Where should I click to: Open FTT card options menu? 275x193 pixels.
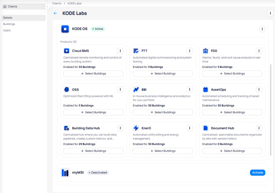point(190,51)
